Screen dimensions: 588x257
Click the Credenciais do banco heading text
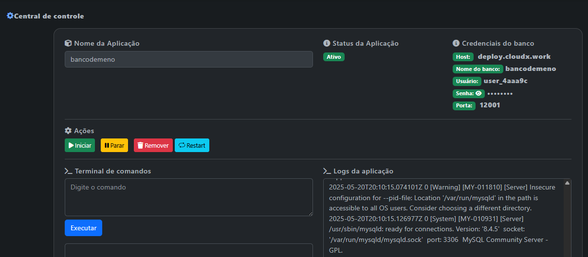[498, 43]
